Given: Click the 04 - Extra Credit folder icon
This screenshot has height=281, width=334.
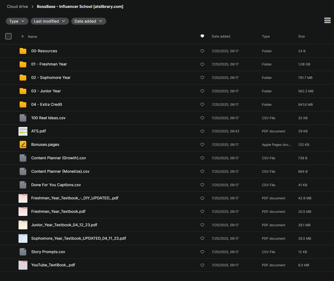Looking at the screenshot, I should click(x=23, y=104).
